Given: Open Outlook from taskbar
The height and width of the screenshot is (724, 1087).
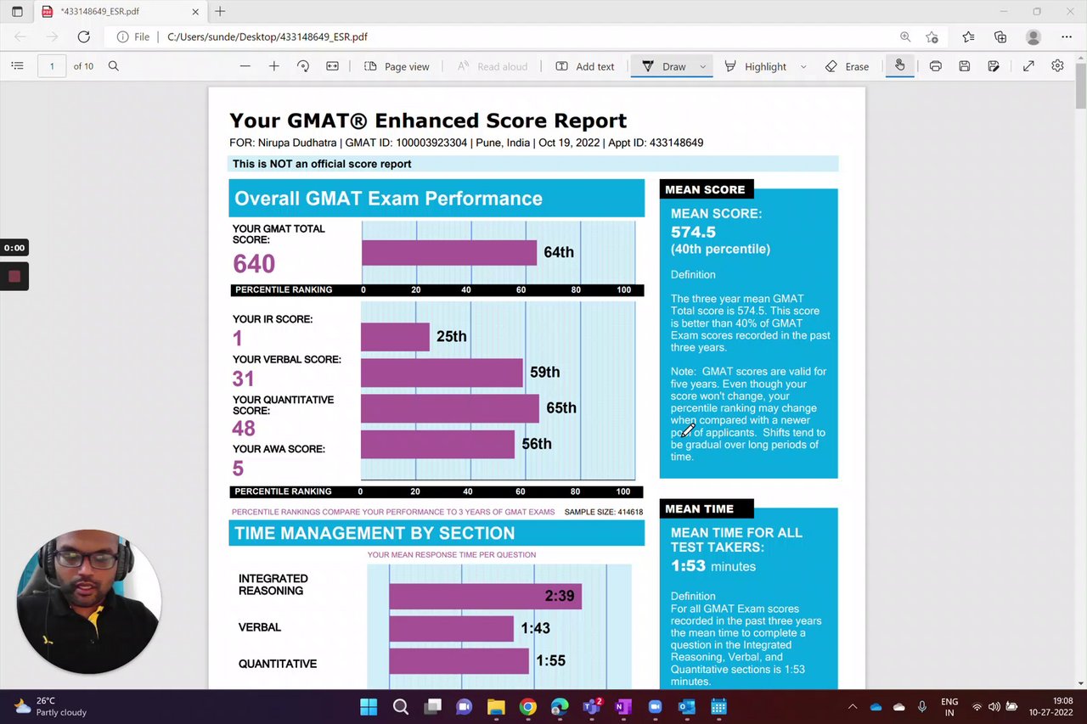Looking at the screenshot, I should coord(686,706).
